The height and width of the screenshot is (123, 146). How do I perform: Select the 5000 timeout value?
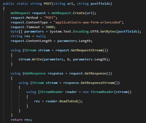(50, 27)
